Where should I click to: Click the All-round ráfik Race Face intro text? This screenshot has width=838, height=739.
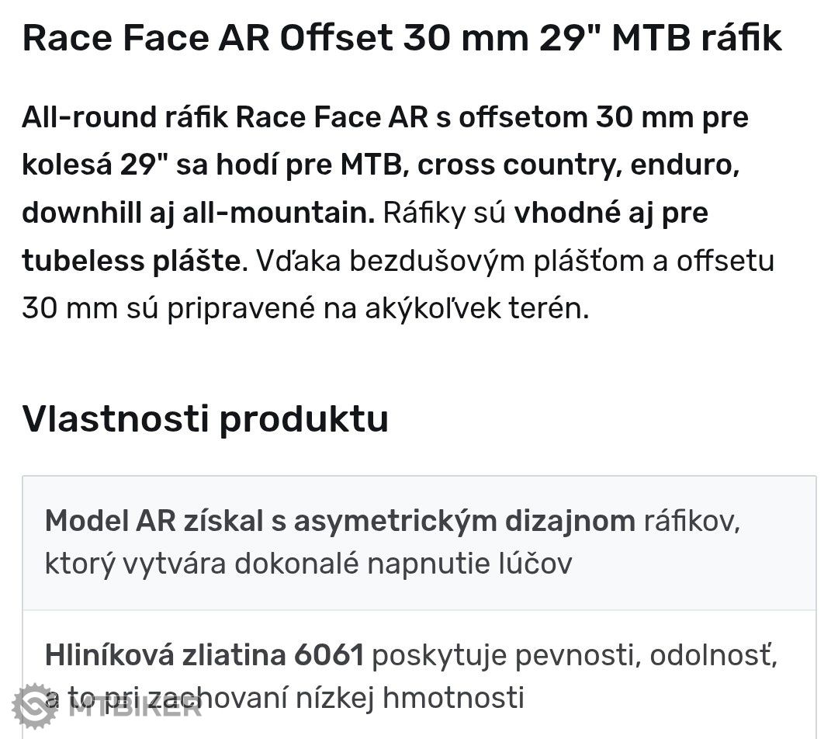pos(224,117)
